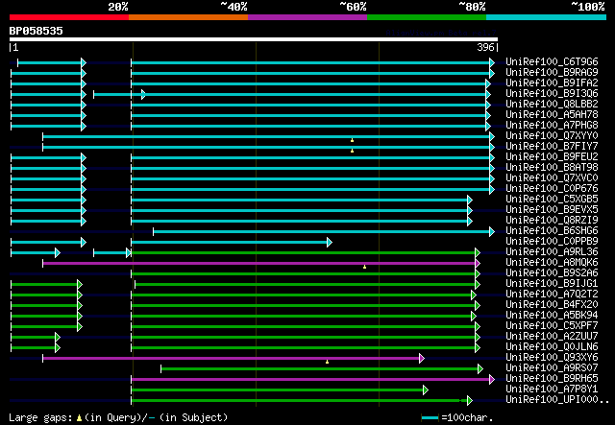
Task: Click the cyan 100char scale bar
Action: [x=430, y=418]
